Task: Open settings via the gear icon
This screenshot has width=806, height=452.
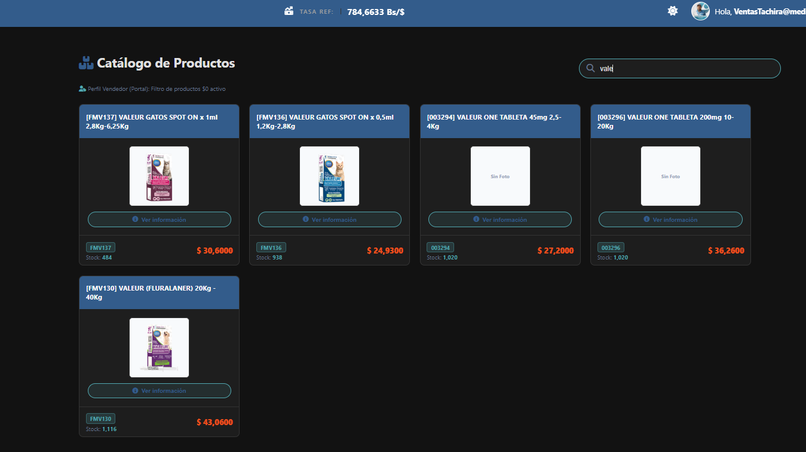Action: pyautogui.click(x=673, y=11)
